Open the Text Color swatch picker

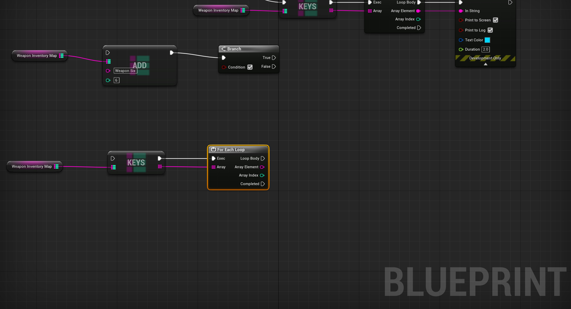pos(487,40)
